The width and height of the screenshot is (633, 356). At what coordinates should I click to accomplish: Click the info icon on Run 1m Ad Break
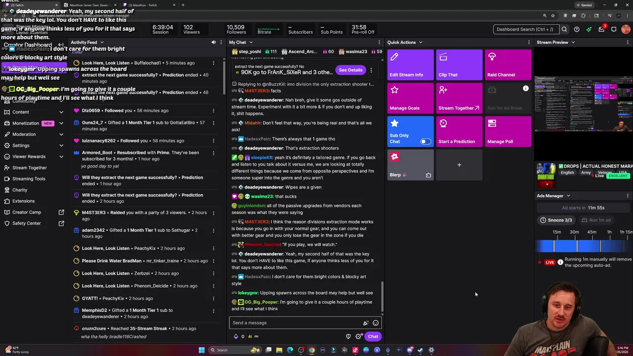(526, 89)
